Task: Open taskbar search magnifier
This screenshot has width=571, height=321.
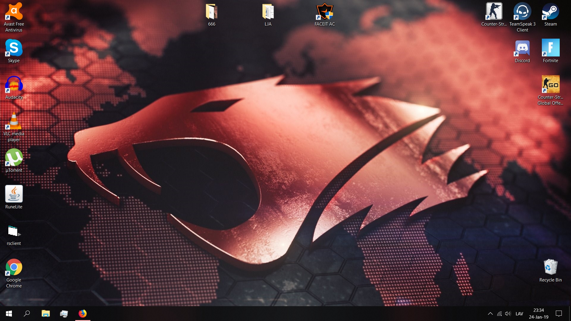Action: coord(27,314)
